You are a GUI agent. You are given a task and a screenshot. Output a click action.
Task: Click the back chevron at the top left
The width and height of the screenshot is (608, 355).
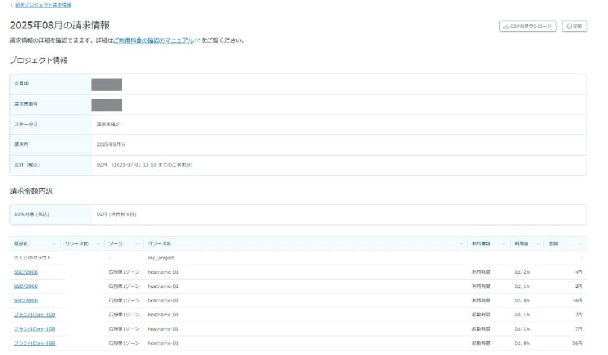tap(11, 5)
